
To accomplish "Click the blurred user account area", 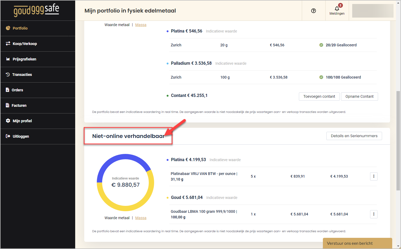I will [x=373, y=11].
